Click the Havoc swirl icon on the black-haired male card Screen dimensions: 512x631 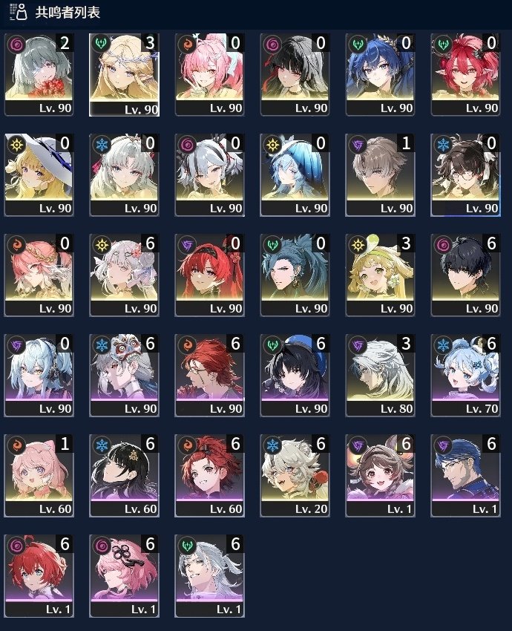(x=443, y=244)
